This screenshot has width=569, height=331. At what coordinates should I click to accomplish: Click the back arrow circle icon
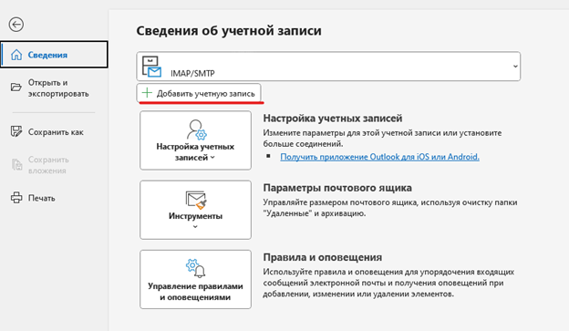click(x=16, y=25)
